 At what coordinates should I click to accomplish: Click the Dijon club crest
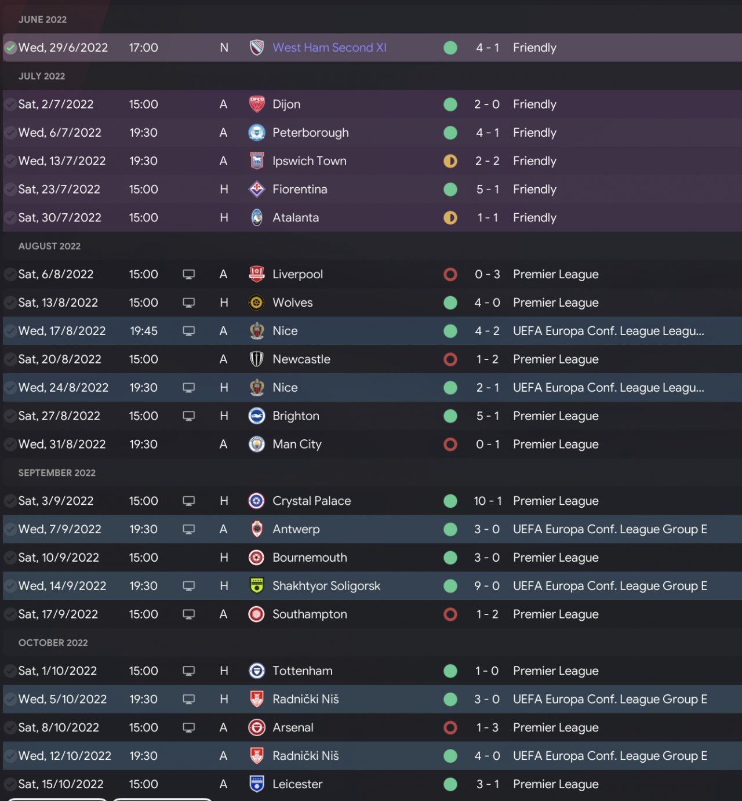pos(256,104)
